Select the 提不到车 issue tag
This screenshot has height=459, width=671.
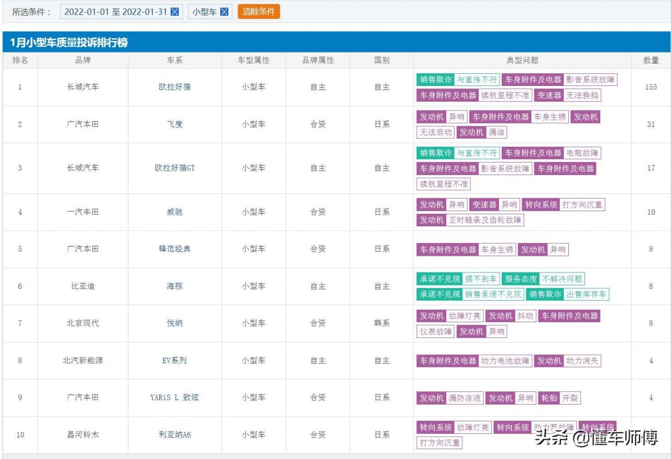481,279
